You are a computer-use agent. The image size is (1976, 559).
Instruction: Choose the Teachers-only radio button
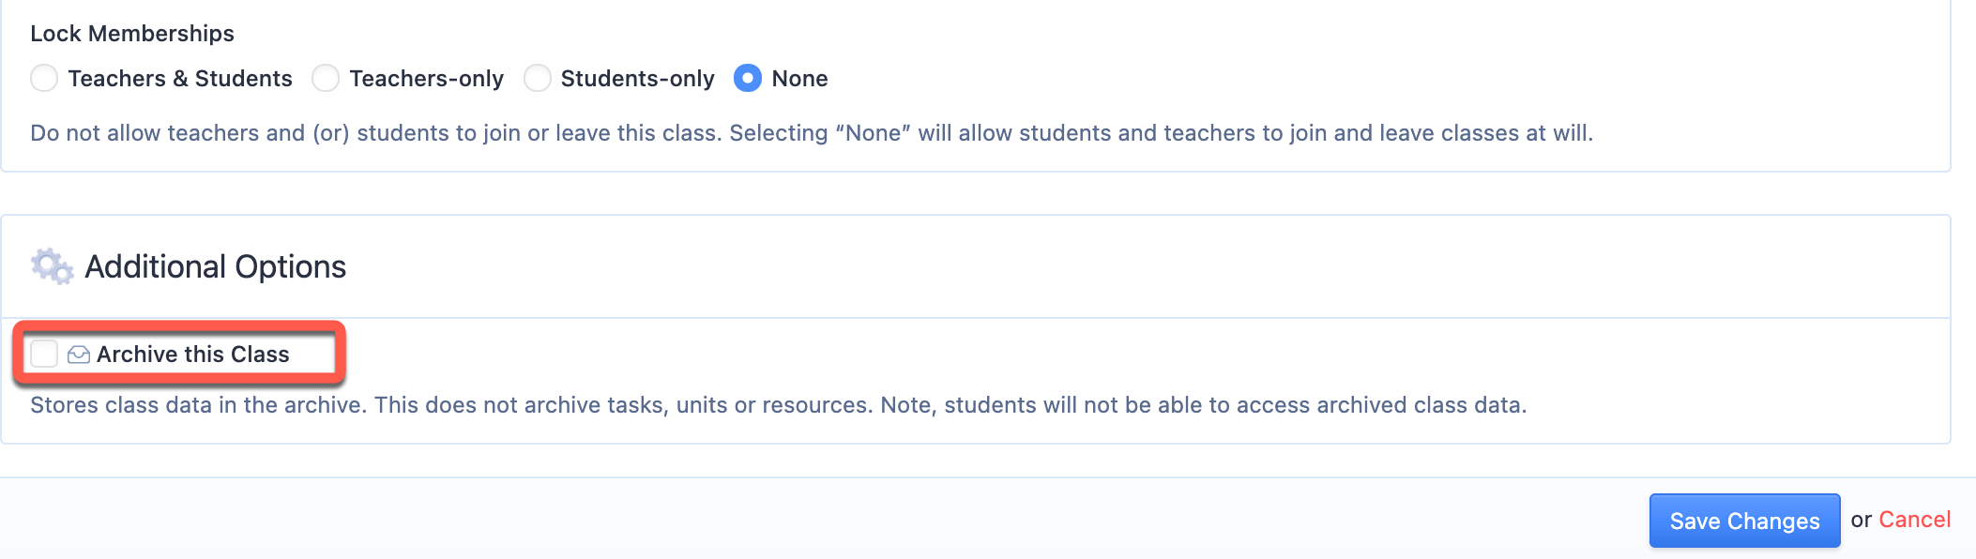click(x=326, y=78)
